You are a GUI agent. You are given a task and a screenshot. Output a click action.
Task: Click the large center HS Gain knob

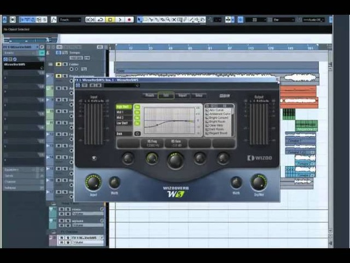pos(176,160)
